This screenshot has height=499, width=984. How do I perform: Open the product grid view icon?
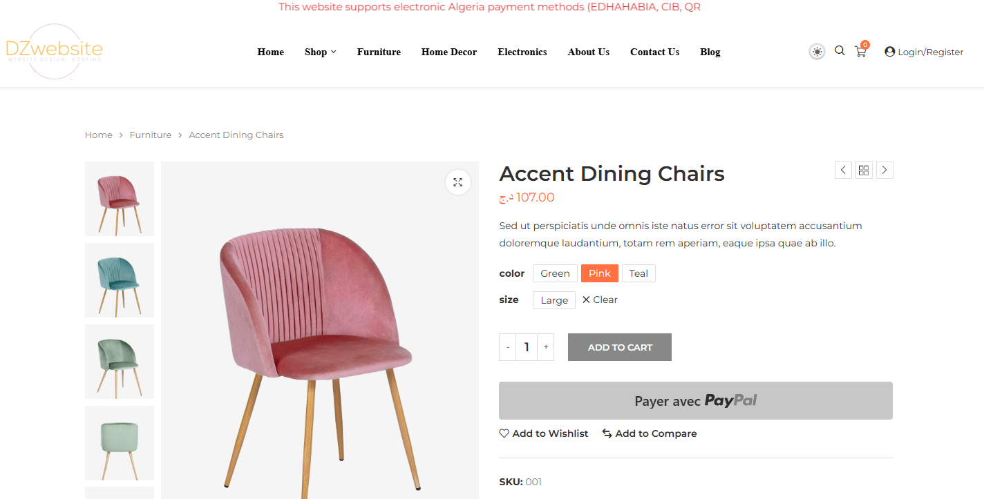point(864,170)
